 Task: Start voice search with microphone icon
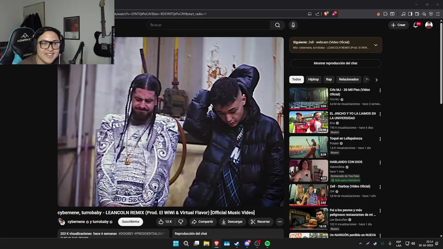click(293, 25)
